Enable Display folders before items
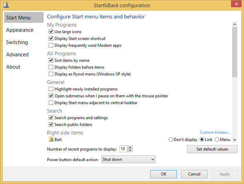Screen dimensions: 244x184 point(51,67)
